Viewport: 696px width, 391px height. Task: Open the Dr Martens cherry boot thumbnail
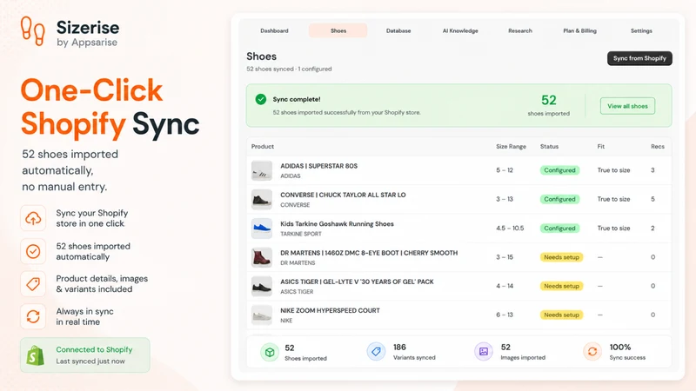[262, 257]
